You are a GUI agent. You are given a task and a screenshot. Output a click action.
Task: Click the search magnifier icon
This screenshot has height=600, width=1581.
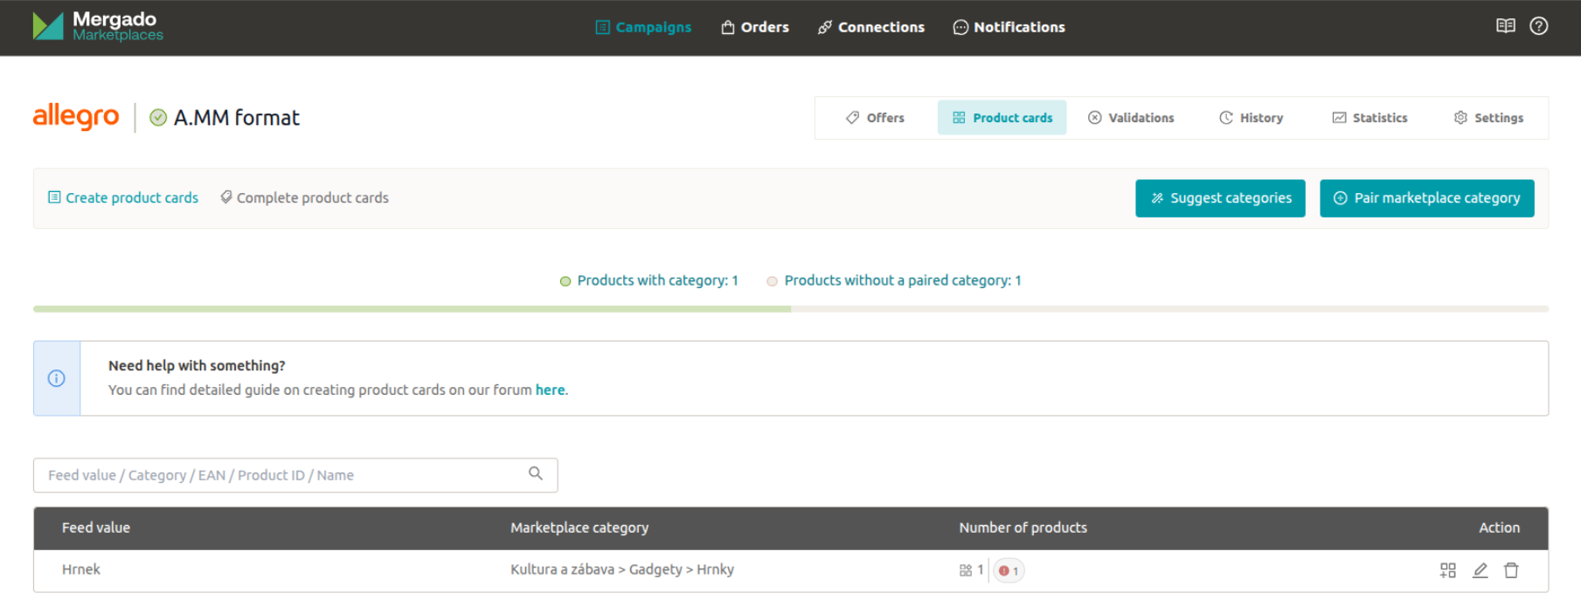(x=536, y=473)
